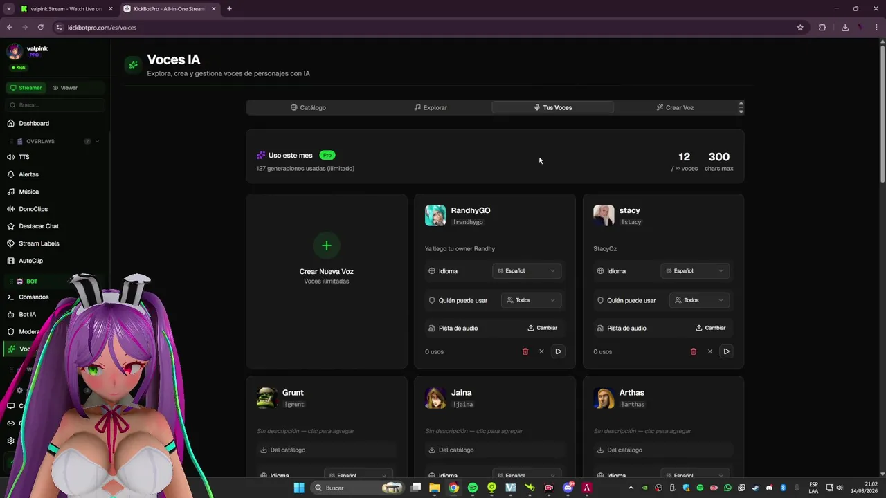886x498 pixels.
Task: Open browser downloads icon
Action: tap(845, 28)
